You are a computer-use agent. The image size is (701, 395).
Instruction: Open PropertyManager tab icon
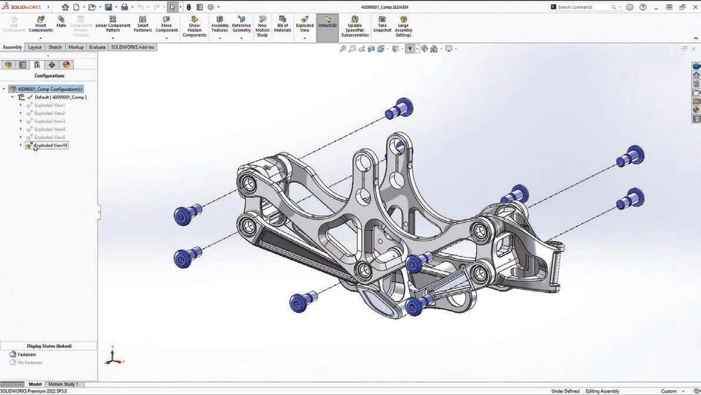point(23,65)
